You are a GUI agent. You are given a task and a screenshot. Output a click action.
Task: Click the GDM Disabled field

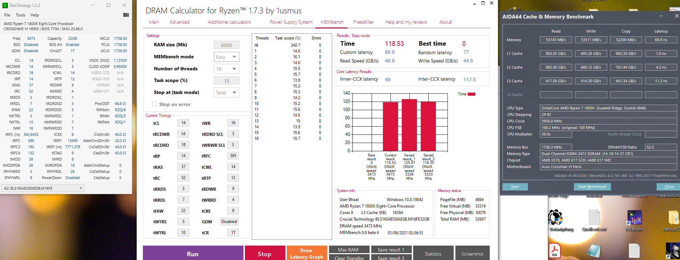tap(229, 222)
